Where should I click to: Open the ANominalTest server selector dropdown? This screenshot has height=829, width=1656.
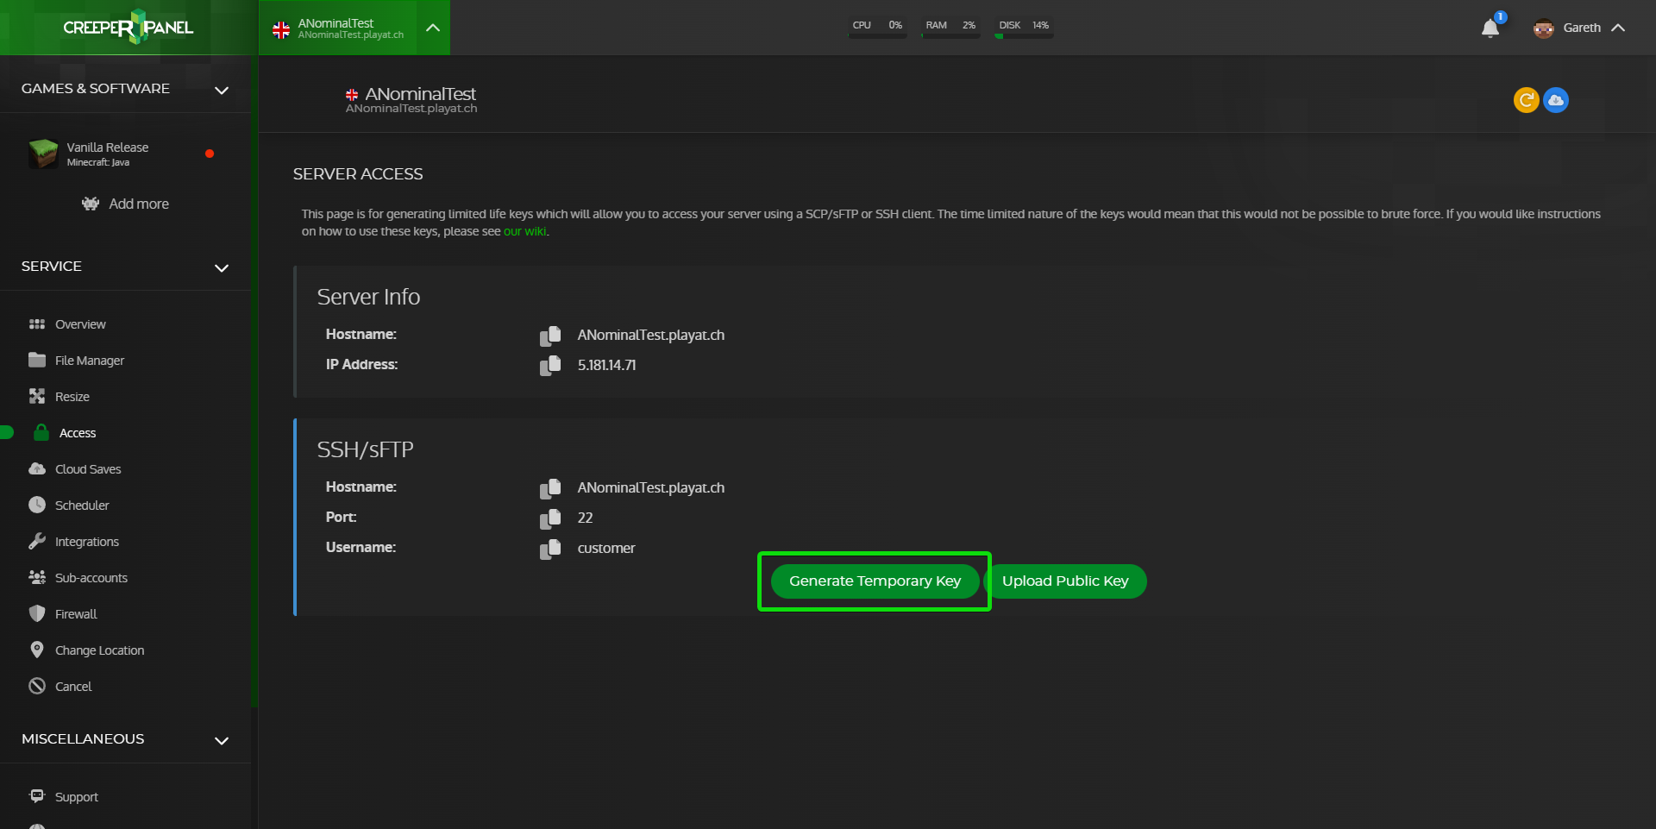pyautogui.click(x=433, y=28)
